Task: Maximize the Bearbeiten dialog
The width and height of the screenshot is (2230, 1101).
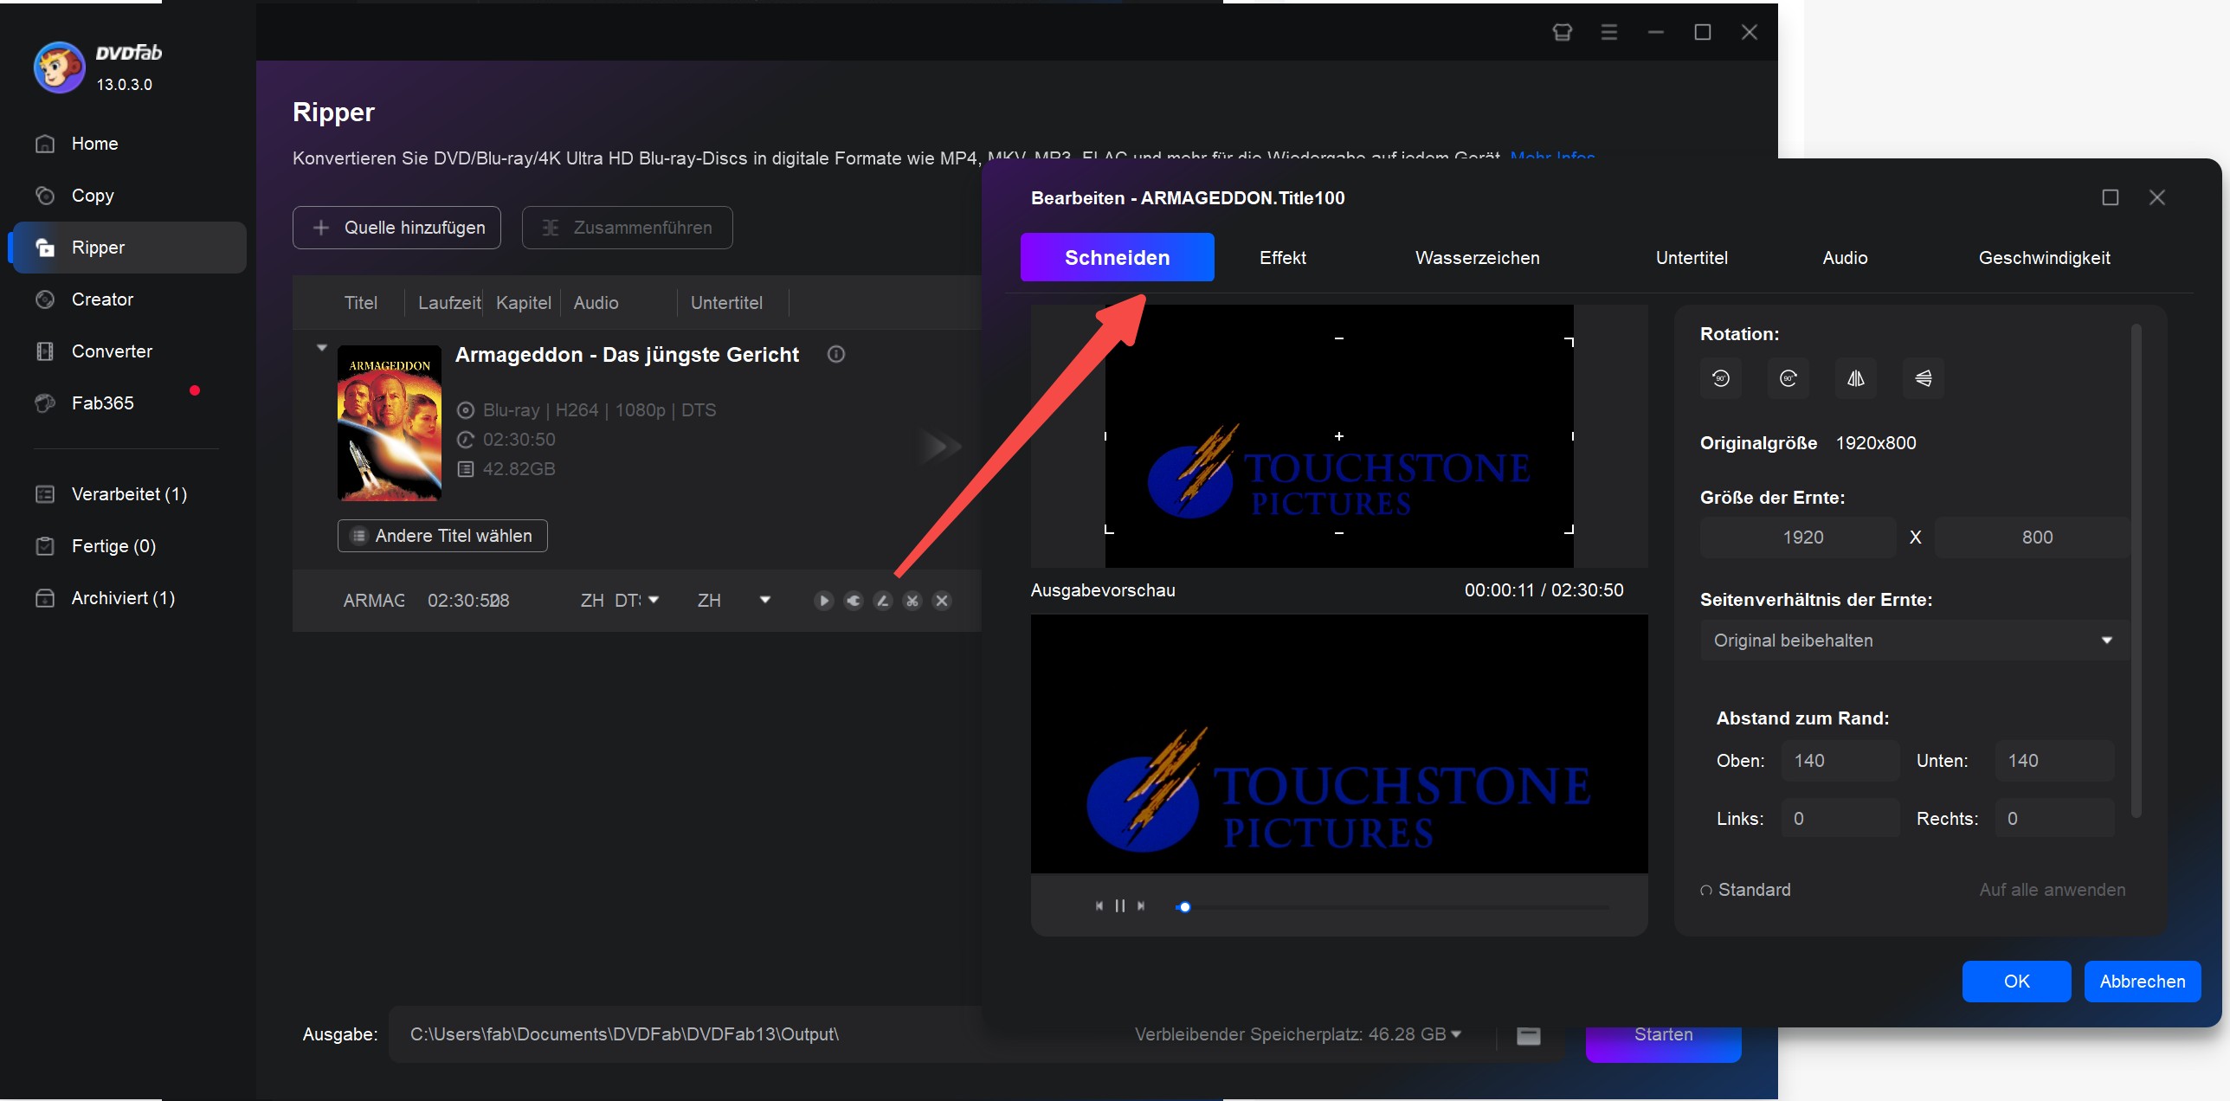Action: [2111, 197]
